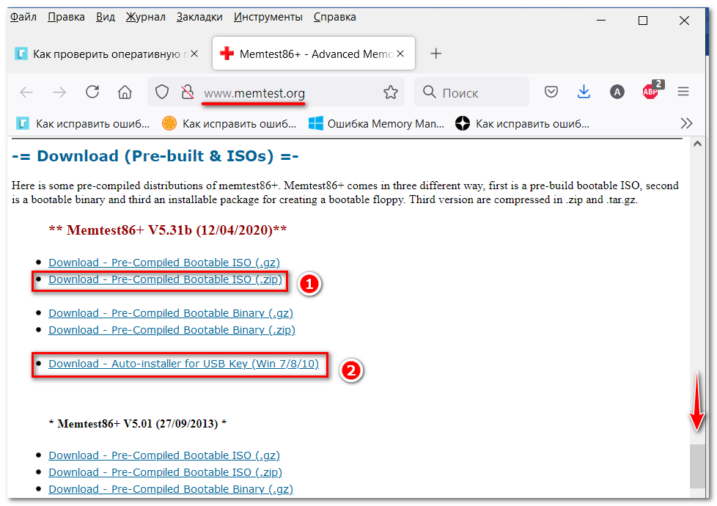Viewport: 717px width, 506px height.
Task: Go back to the previous page
Action: pyautogui.click(x=26, y=92)
